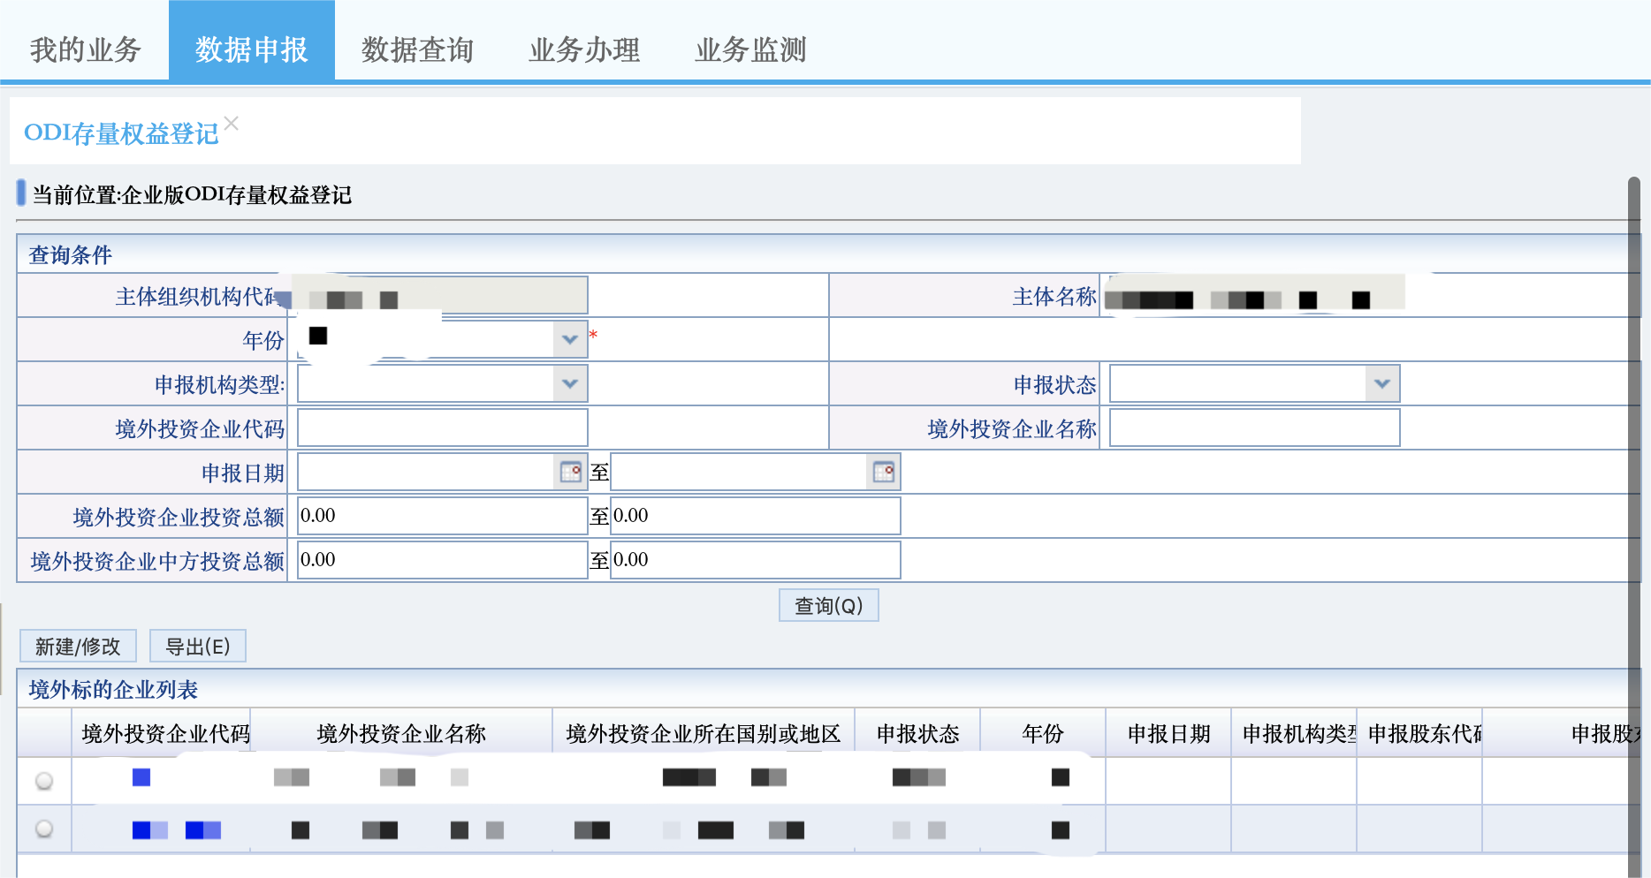Image resolution: width=1651 pixels, height=878 pixels.
Task: Click the 申报机构类型 column header
Action: [1294, 733]
